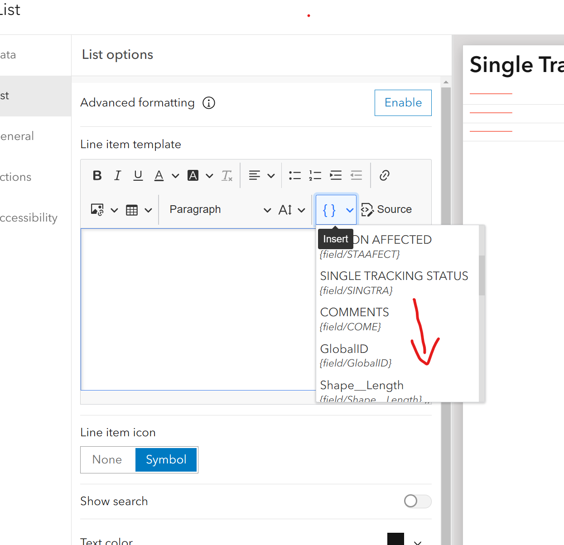Increase paragraph indentation
The width and height of the screenshot is (564, 545).
point(336,175)
